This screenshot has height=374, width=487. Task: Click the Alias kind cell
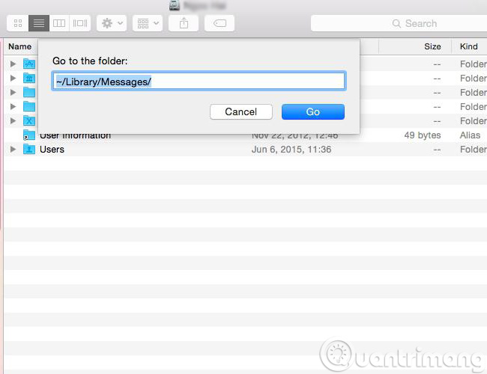point(470,135)
